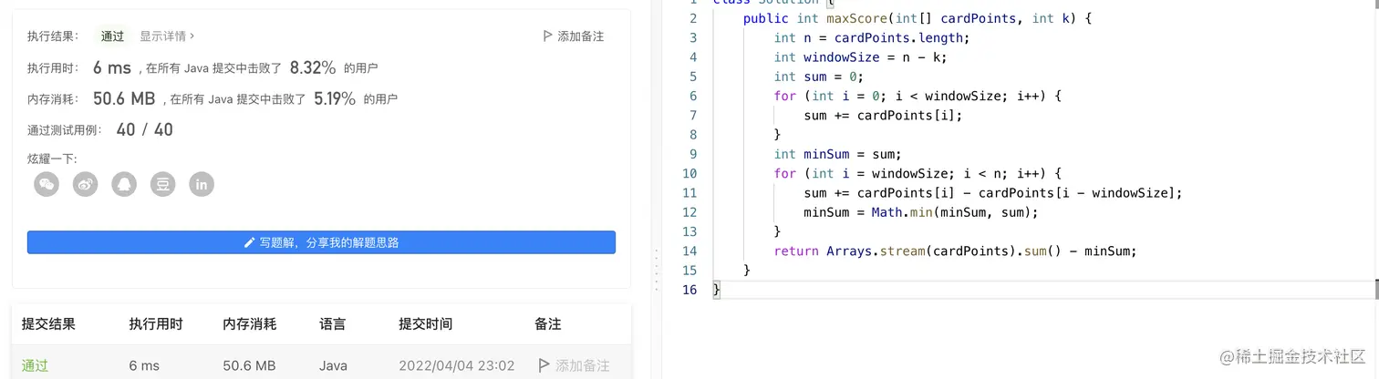
Task: Click 'sum += cardPoints[i];' code line
Action: 883,116
